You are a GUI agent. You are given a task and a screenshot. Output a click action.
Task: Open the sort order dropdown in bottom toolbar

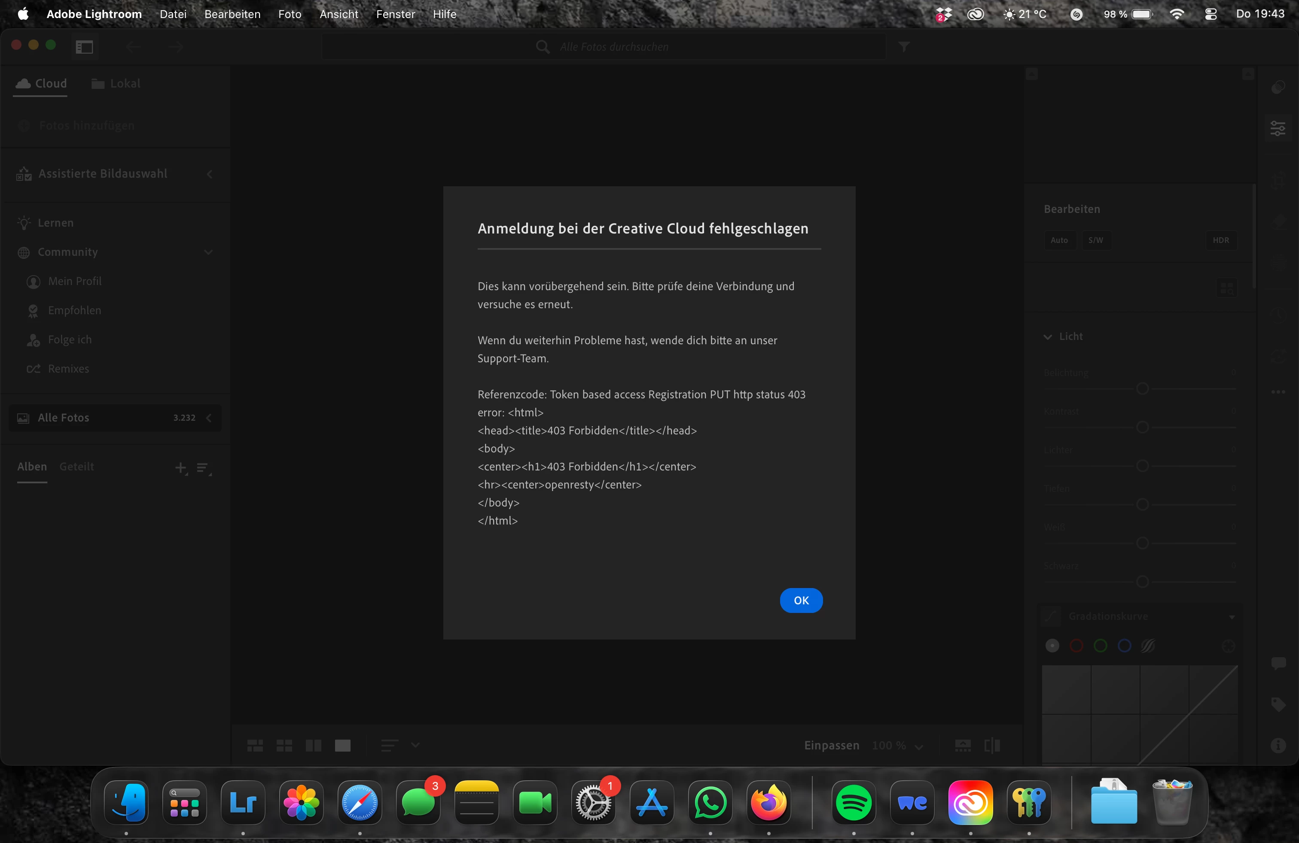click(x=400, y=746)
